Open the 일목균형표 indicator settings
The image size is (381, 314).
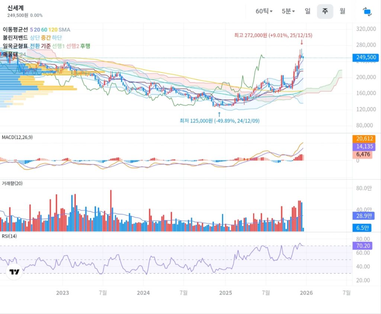15,46
